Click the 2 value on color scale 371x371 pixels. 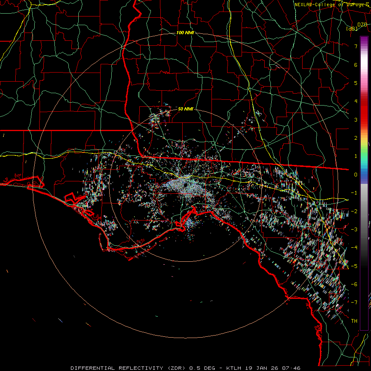click(x=356, y=138)
